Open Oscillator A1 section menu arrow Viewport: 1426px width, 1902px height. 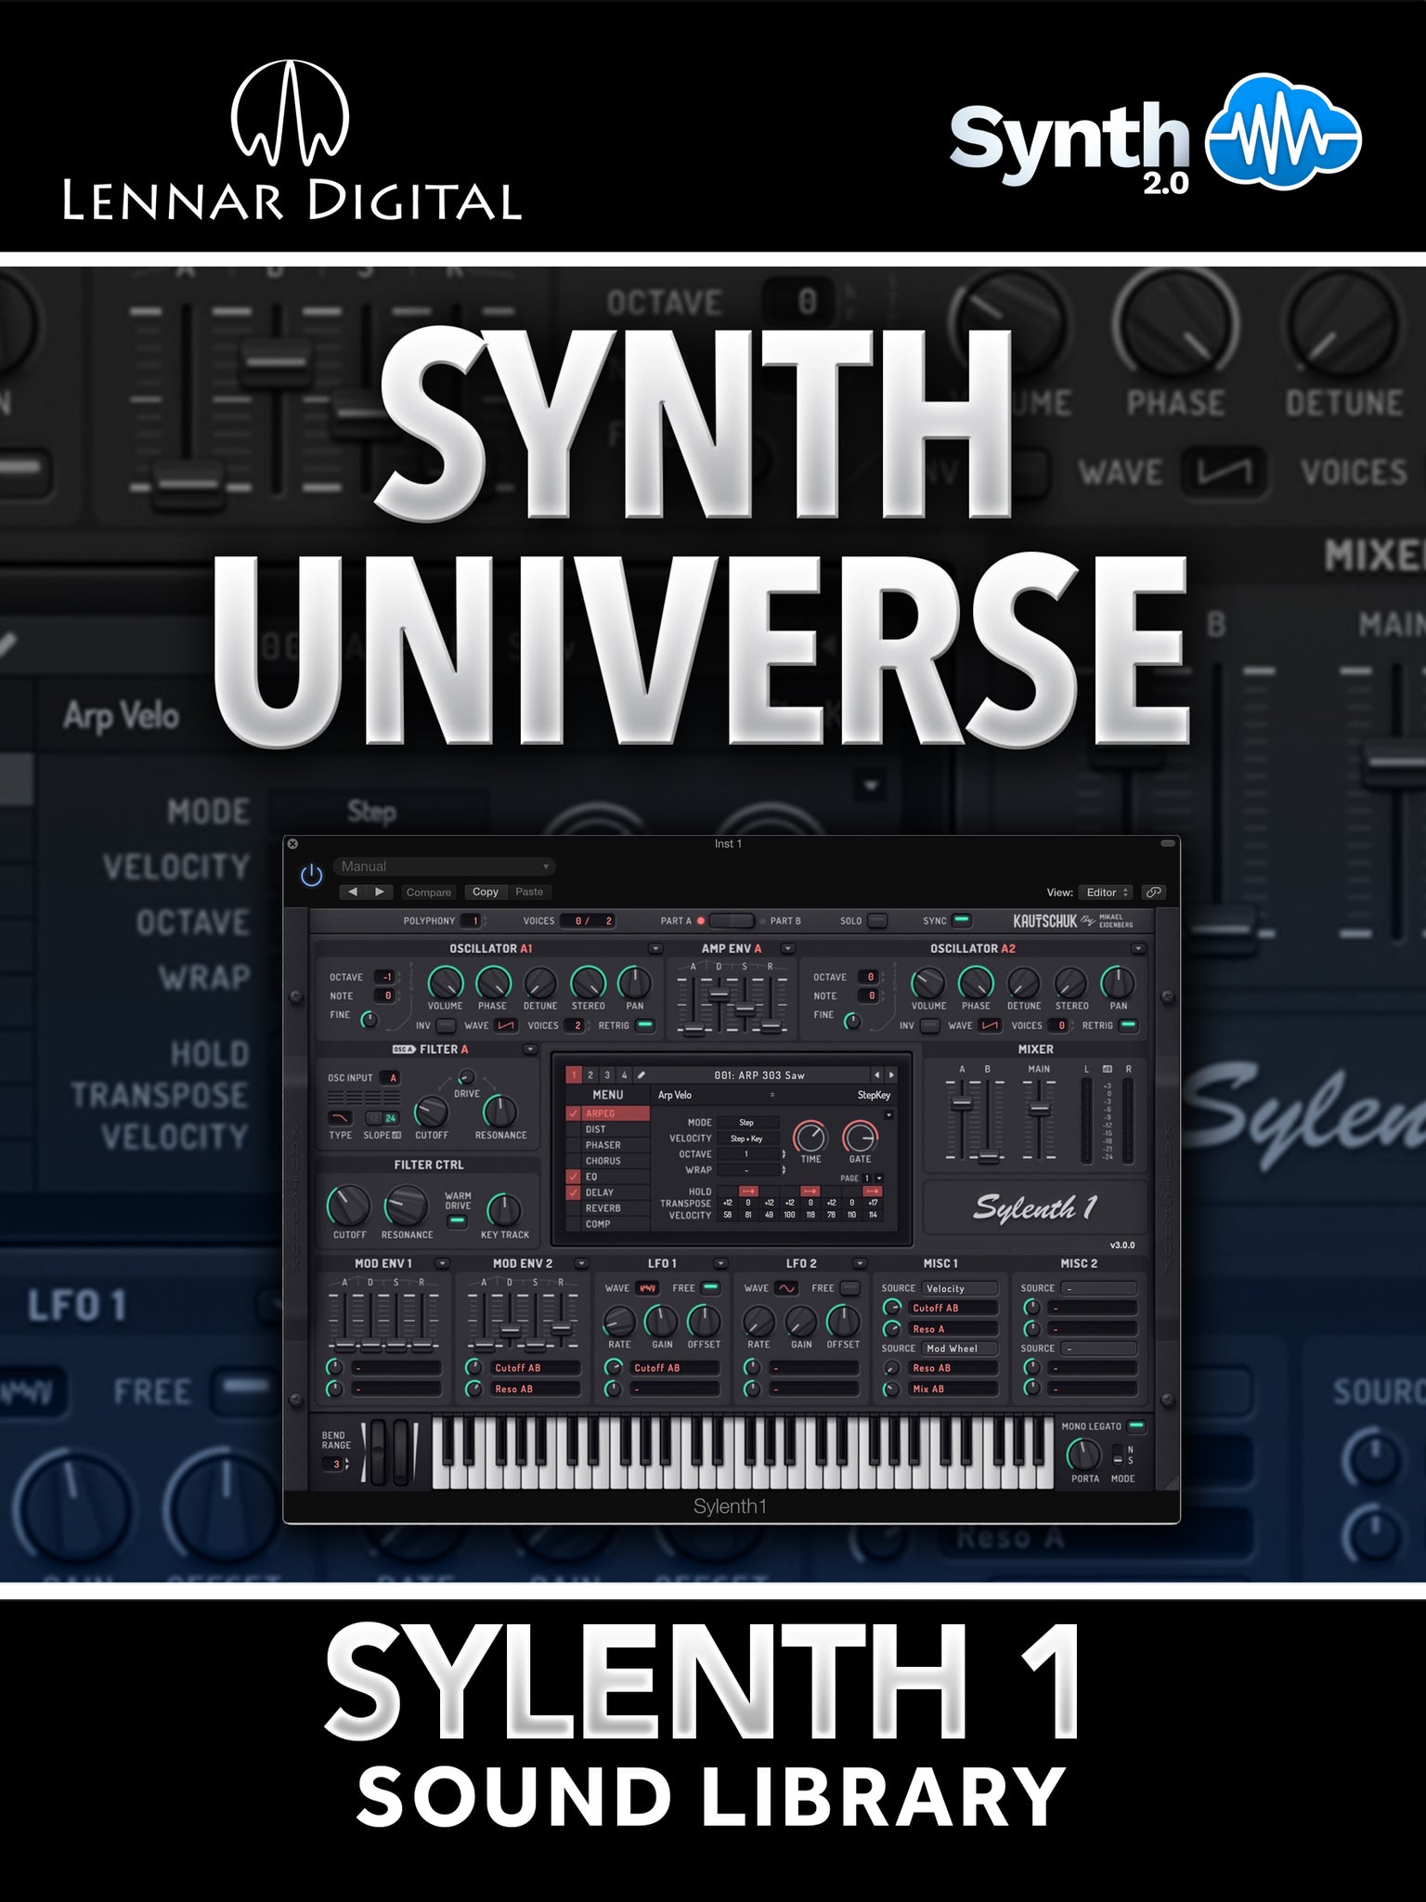point(655,948)
